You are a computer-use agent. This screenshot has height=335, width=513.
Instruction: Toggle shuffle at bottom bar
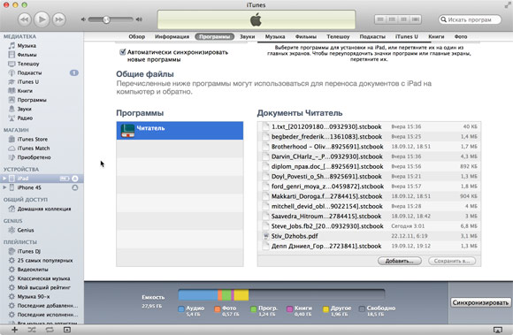click(x=32, y=330)
